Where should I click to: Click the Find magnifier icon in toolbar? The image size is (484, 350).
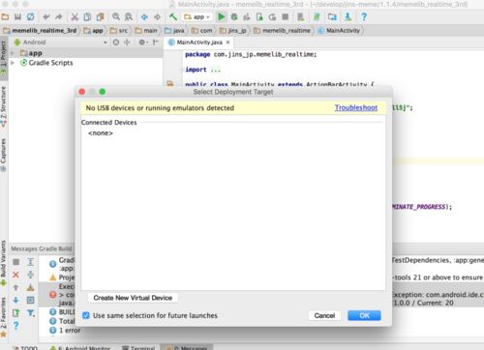(x=116, y=16)
